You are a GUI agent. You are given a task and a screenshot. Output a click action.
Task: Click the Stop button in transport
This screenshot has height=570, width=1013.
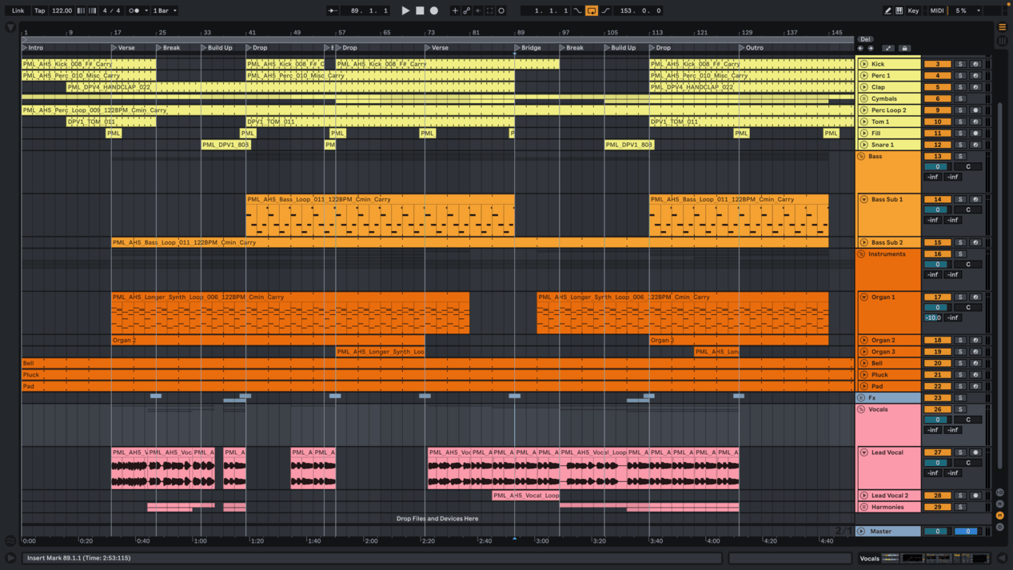pyautogui.click(x=420, y=10)
